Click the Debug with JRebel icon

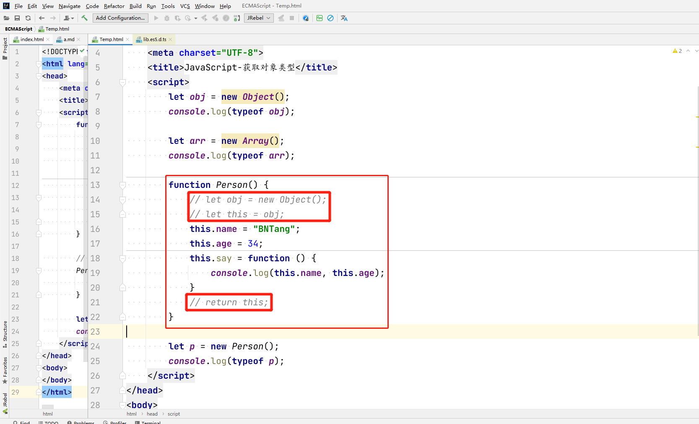(x=215, y=18)
